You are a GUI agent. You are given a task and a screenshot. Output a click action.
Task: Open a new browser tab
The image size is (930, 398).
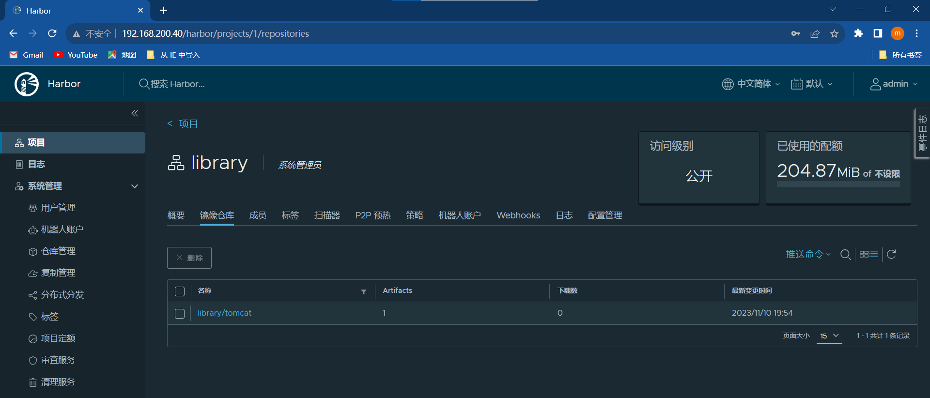(163, 10)
